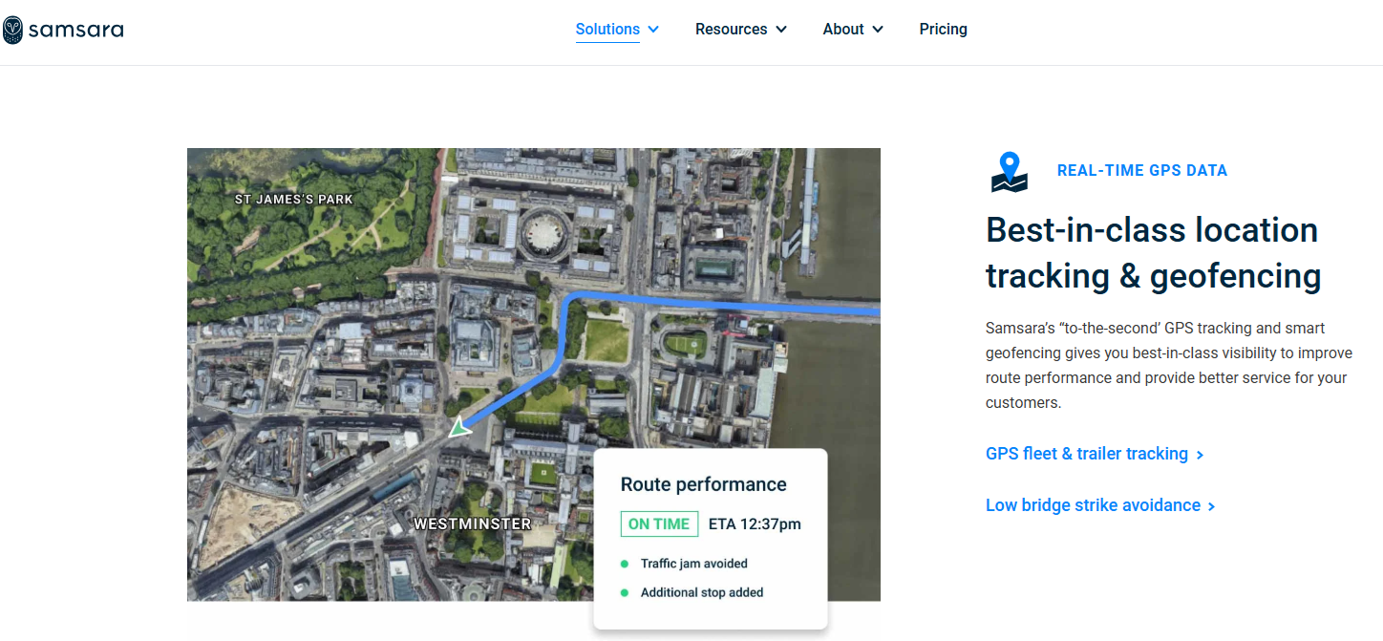Click the Route performance card title
This screenshot has width=1383, height=641.
point(703,484)
